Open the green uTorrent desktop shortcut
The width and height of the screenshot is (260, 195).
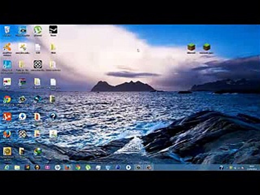(38, 30)
